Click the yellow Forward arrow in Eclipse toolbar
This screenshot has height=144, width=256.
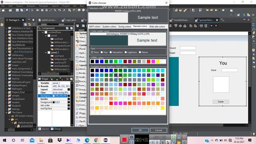[x=212, y=10]
